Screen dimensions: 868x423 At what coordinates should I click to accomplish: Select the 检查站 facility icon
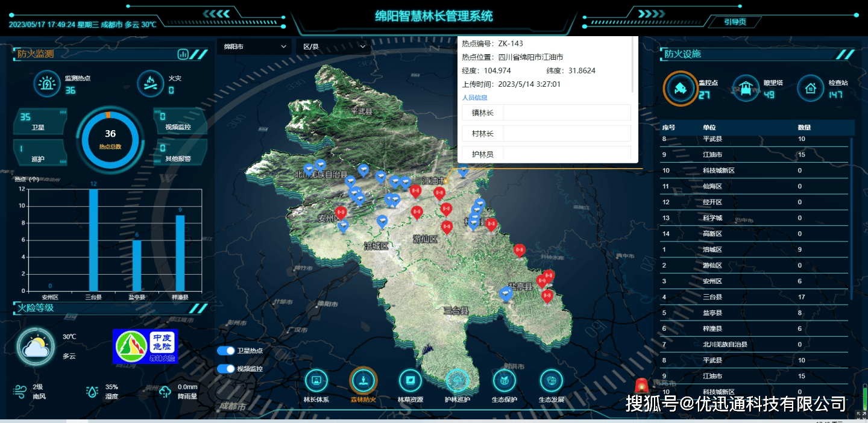(x=811, y=89)
